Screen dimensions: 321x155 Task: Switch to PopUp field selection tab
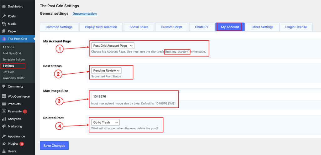(x=101, y=27)
